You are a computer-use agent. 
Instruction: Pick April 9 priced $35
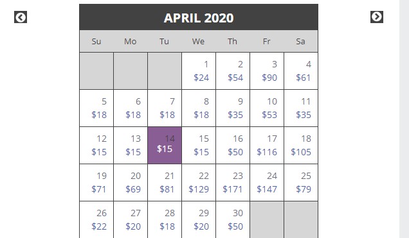point(233,108)
